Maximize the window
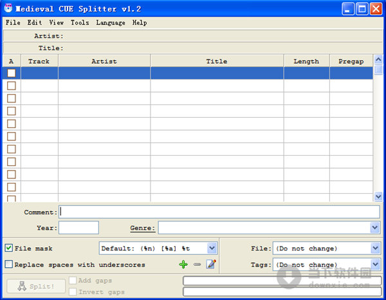 [x=362, y=9]
